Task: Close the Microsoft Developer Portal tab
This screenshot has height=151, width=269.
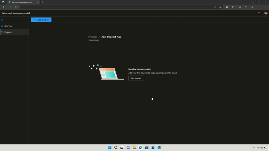Action: [x=38, y=2]
